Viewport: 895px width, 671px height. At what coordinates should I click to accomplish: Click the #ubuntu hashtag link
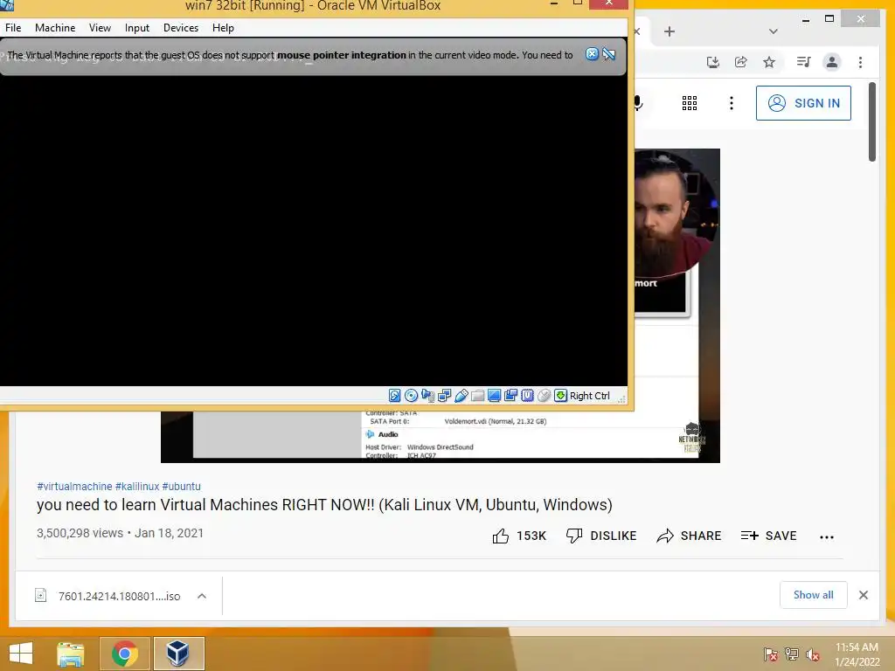click(182, 486)
